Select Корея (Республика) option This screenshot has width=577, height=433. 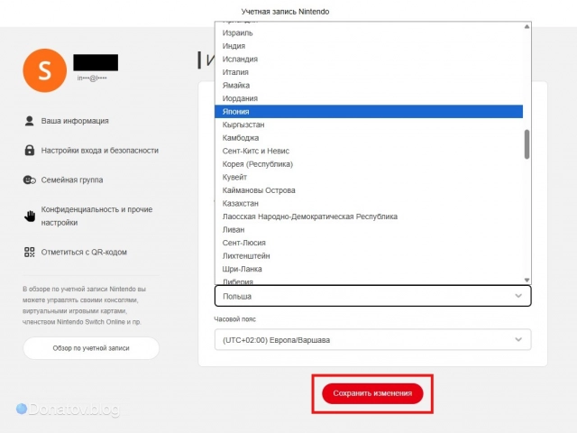(x=369, y=164)
